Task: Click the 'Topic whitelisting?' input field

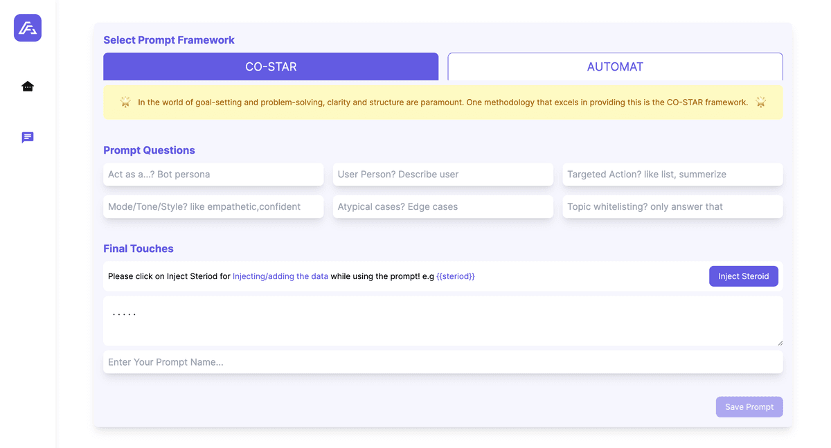Action: point(672,206)
